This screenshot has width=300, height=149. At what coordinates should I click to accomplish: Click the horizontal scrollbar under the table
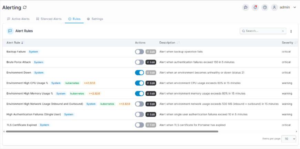tap(112, 131)
